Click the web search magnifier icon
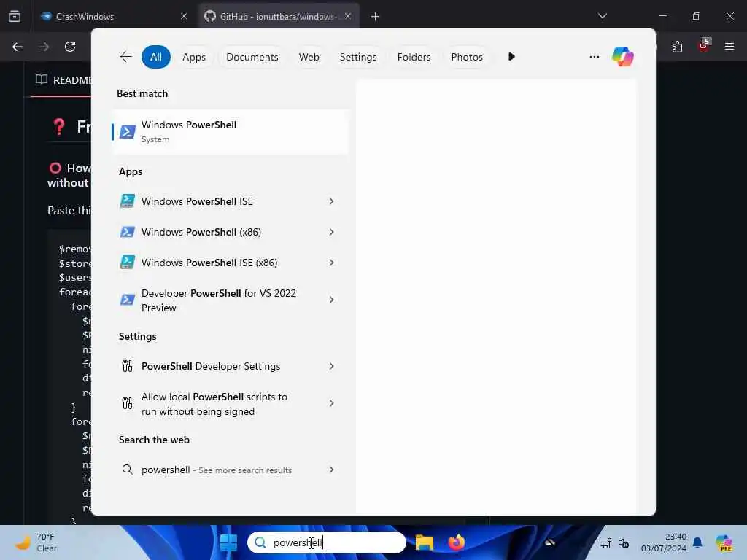Viewport: 747px width, 560px height. tap(127, 470)
